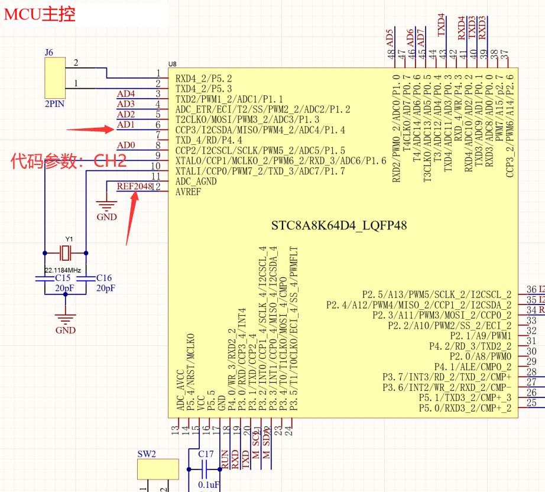Click the TXD4_2/P5.3 pin name
Screen dimensions: 545x492
[x=204, y=89]
